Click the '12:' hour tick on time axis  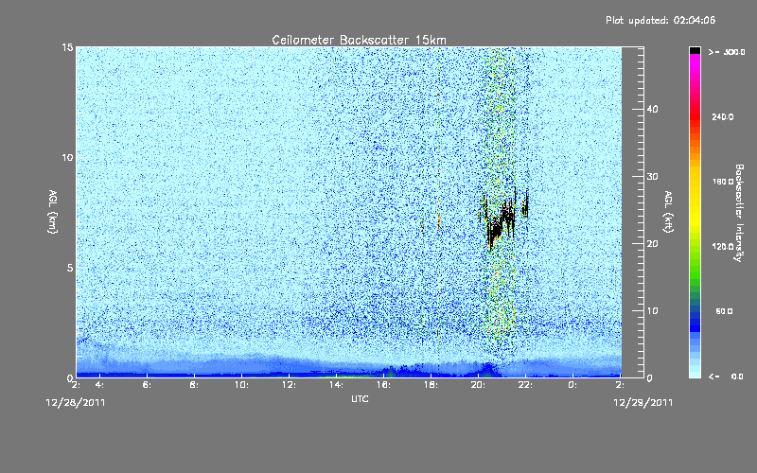289,385
